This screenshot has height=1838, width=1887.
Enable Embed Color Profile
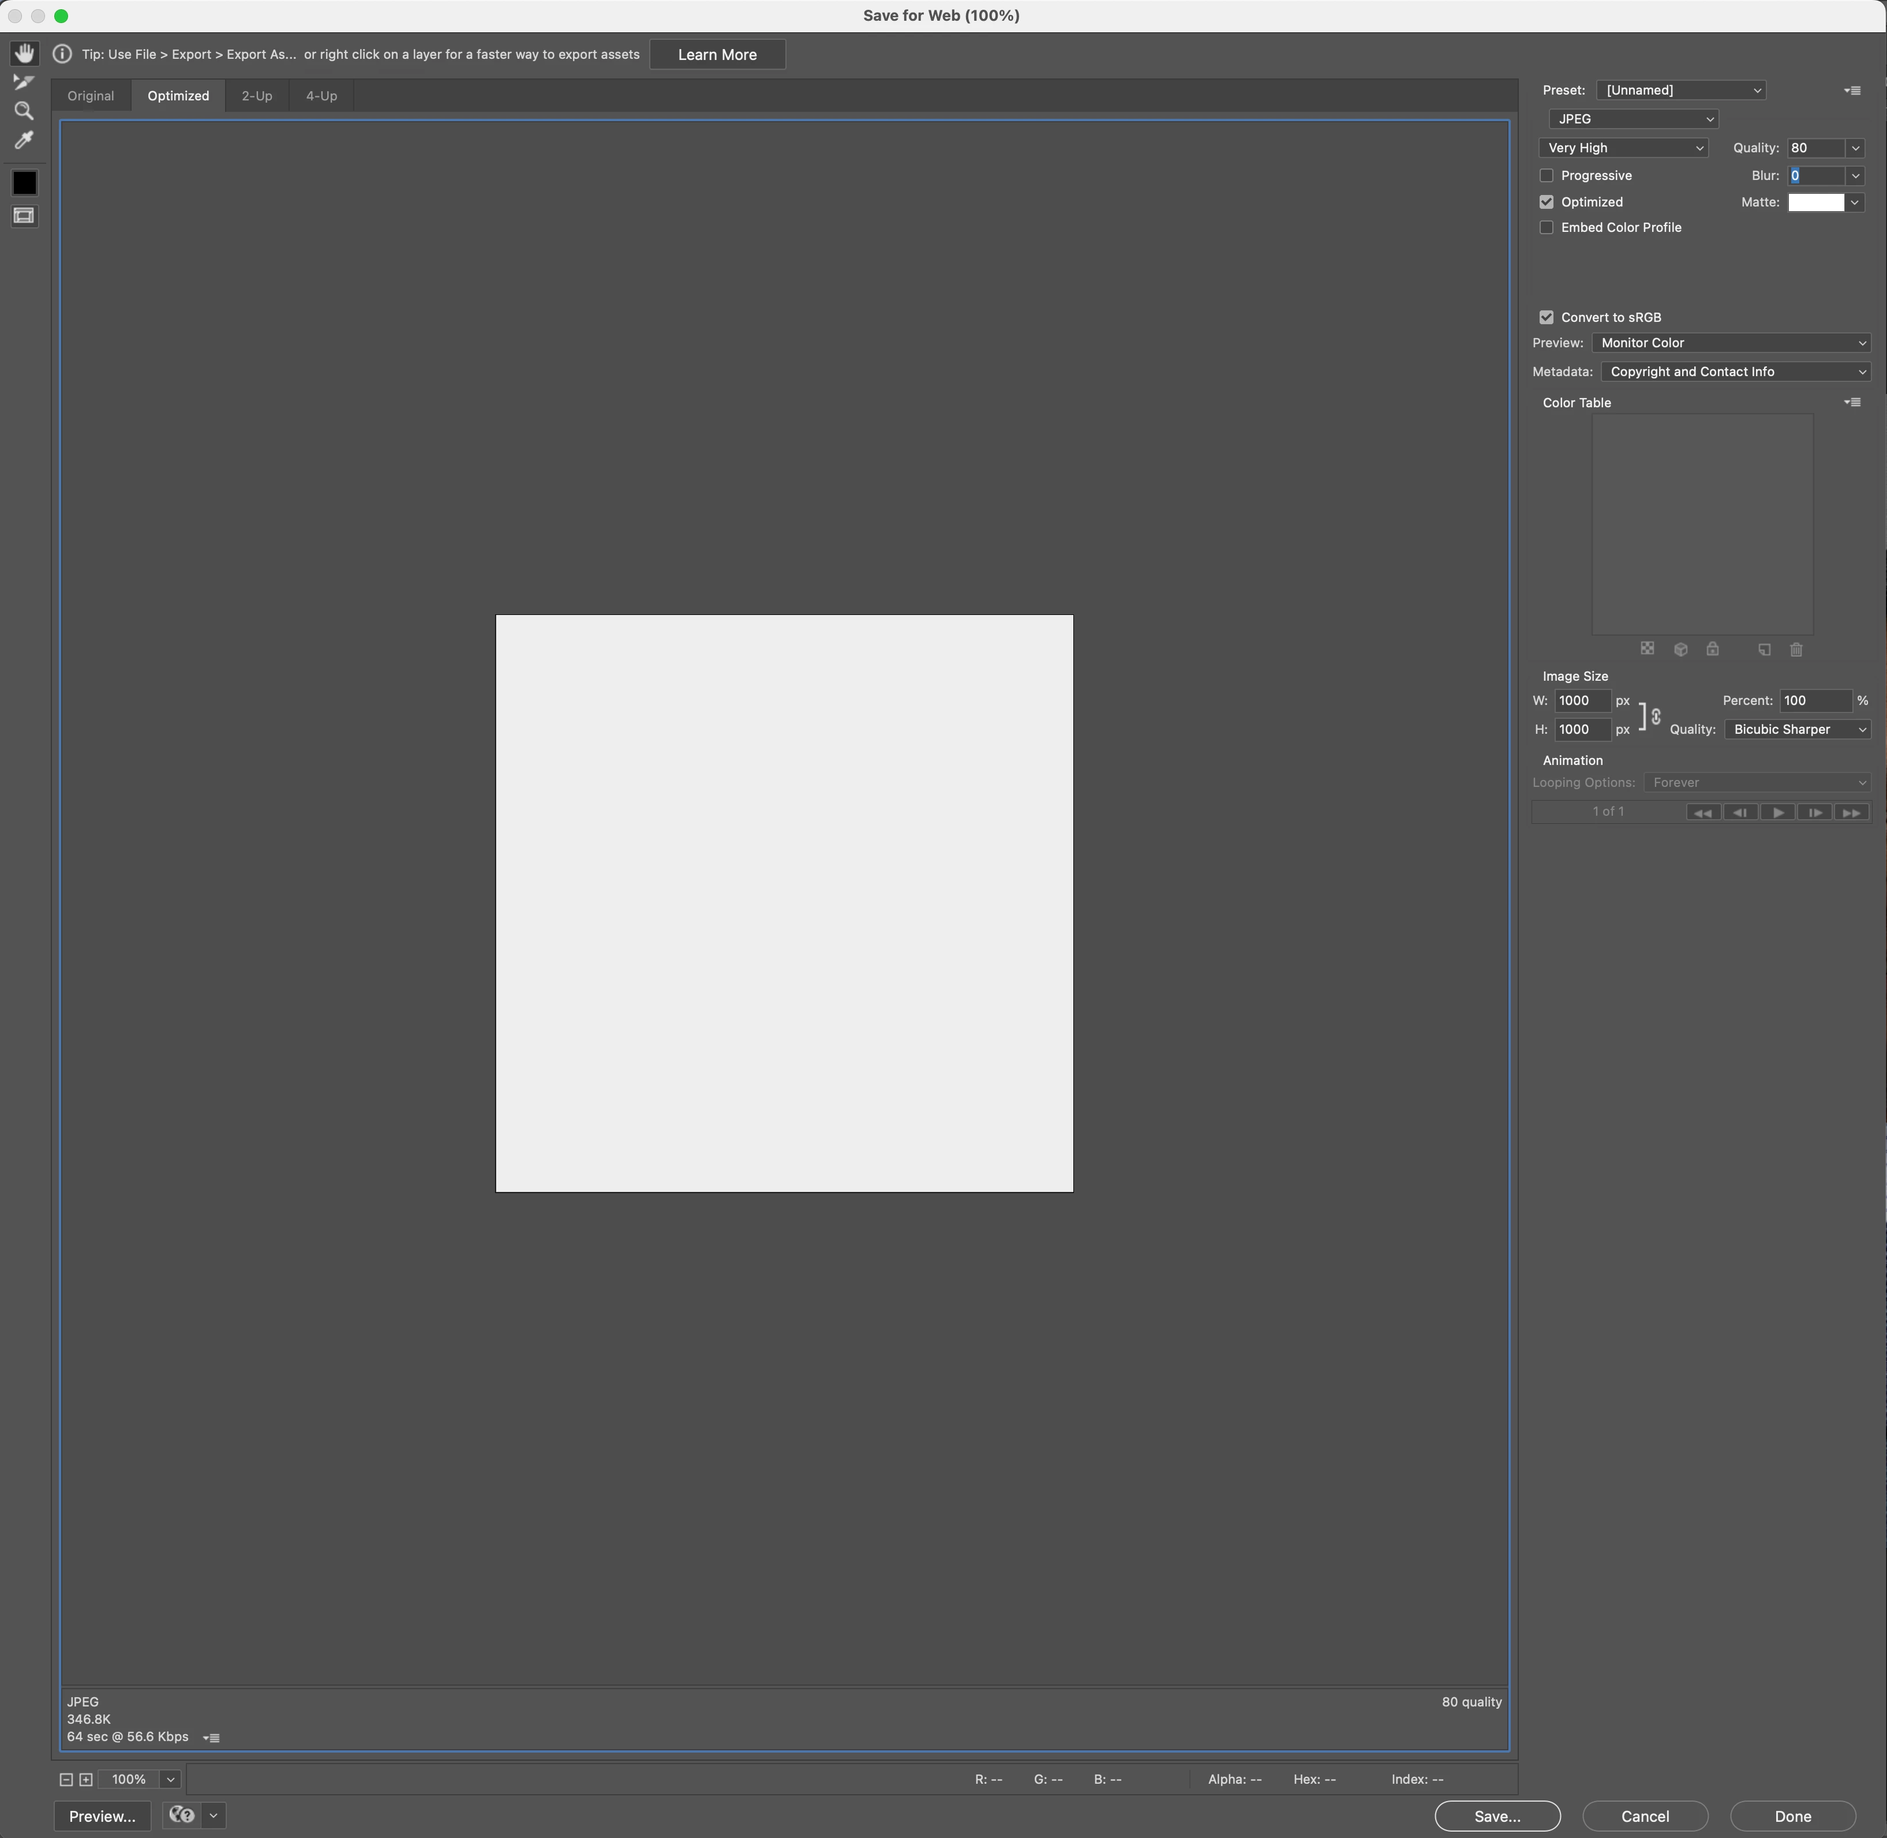1546,228
